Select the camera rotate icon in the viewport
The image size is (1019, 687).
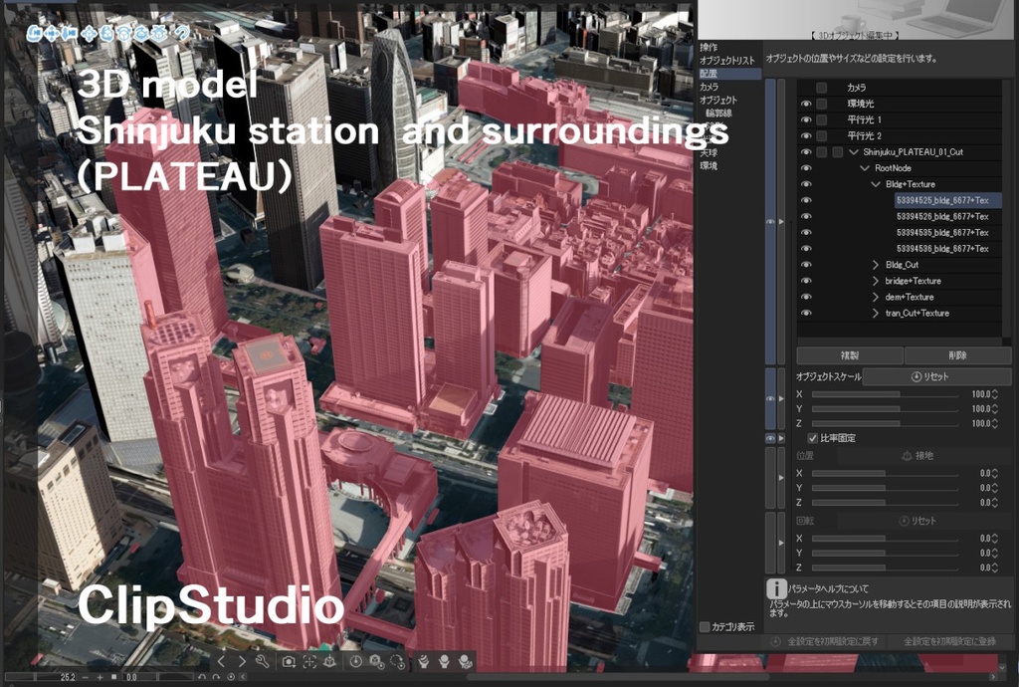click(x=33, y=32)
